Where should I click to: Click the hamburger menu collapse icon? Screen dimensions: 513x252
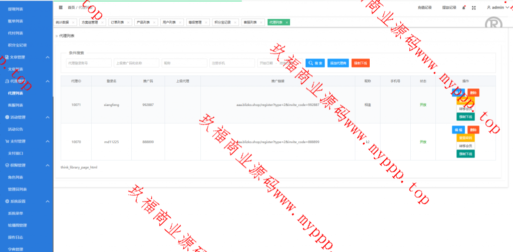click(x=61, y=7)
